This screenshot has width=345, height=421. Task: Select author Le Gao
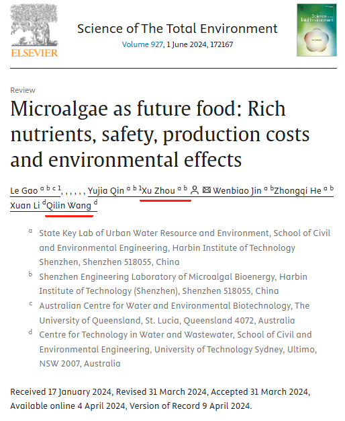pyautogui.click(x=24, y=190)
